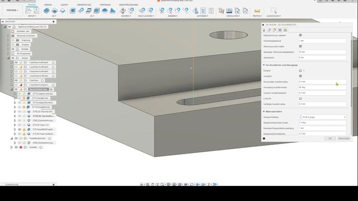Image resolution: width=358 pixels, height=201 pixels.
Task: Click the first Multi-Achsen tool icon
Action: (142, 11)
